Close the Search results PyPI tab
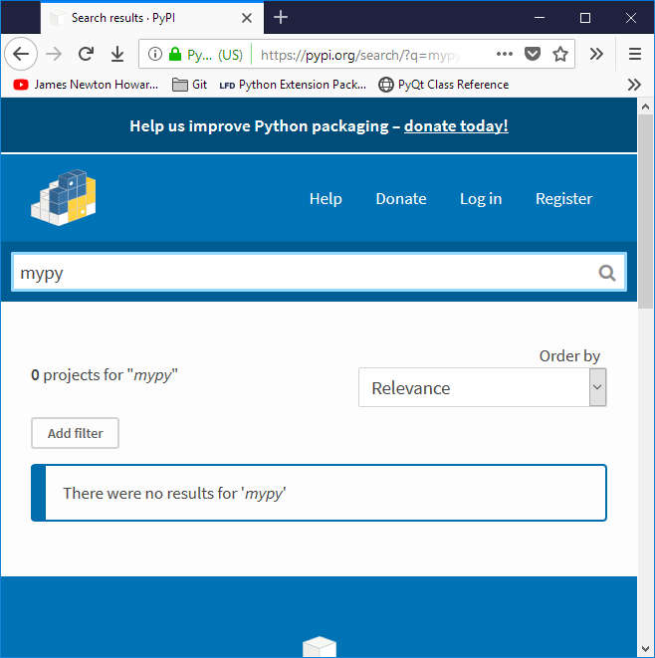 tap(247, 18)
